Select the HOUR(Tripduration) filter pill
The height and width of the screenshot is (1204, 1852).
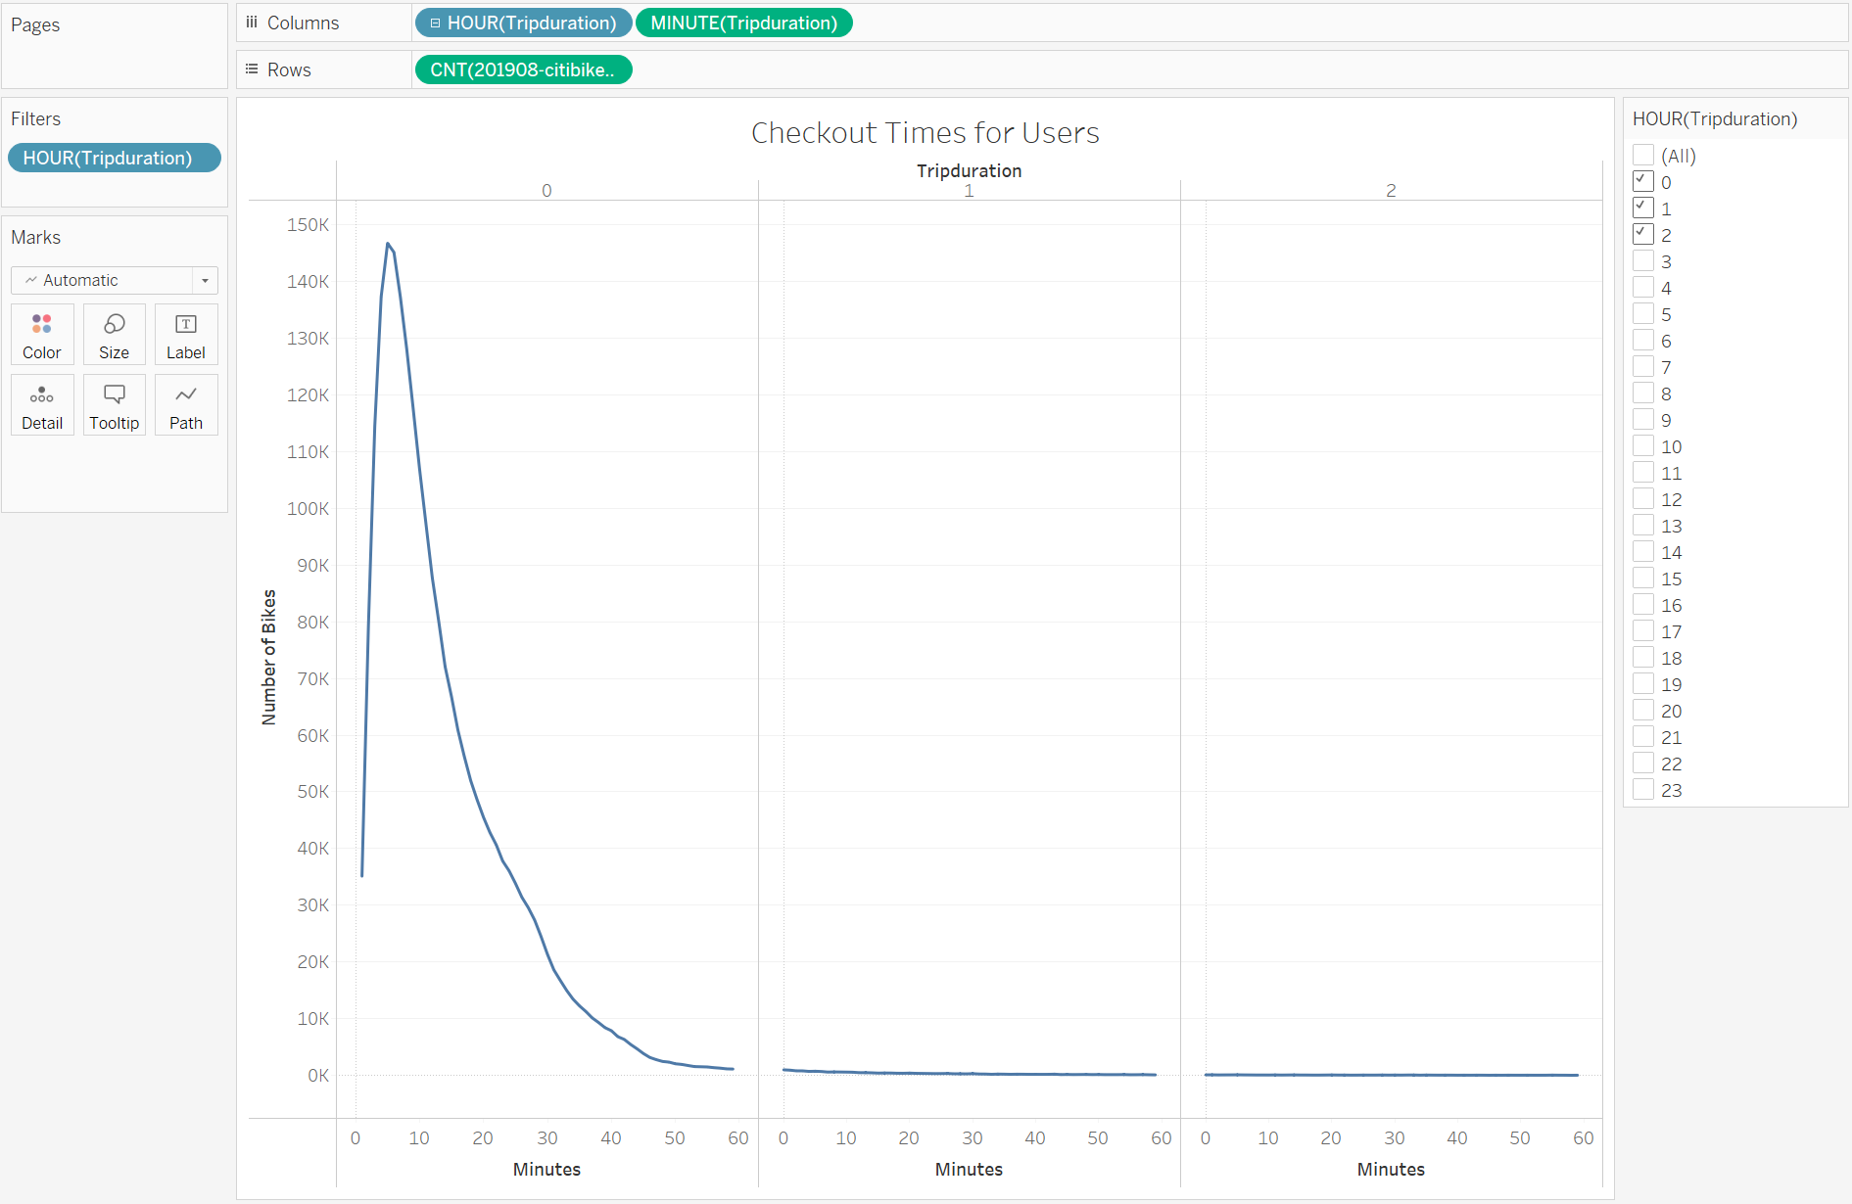click(x=114, y=158)
